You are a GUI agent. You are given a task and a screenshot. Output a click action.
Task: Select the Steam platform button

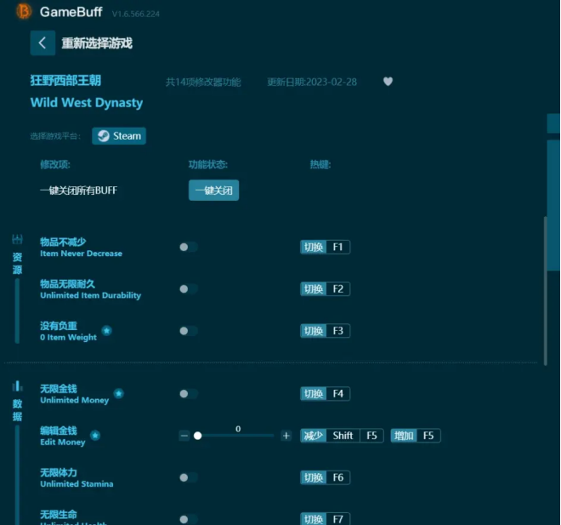coord(119,136)
